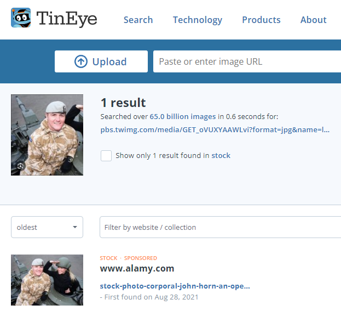Viewport: 341px width, 322px height.
Task: Focus the Filter by website / collection field
Action: pos(220,227)
